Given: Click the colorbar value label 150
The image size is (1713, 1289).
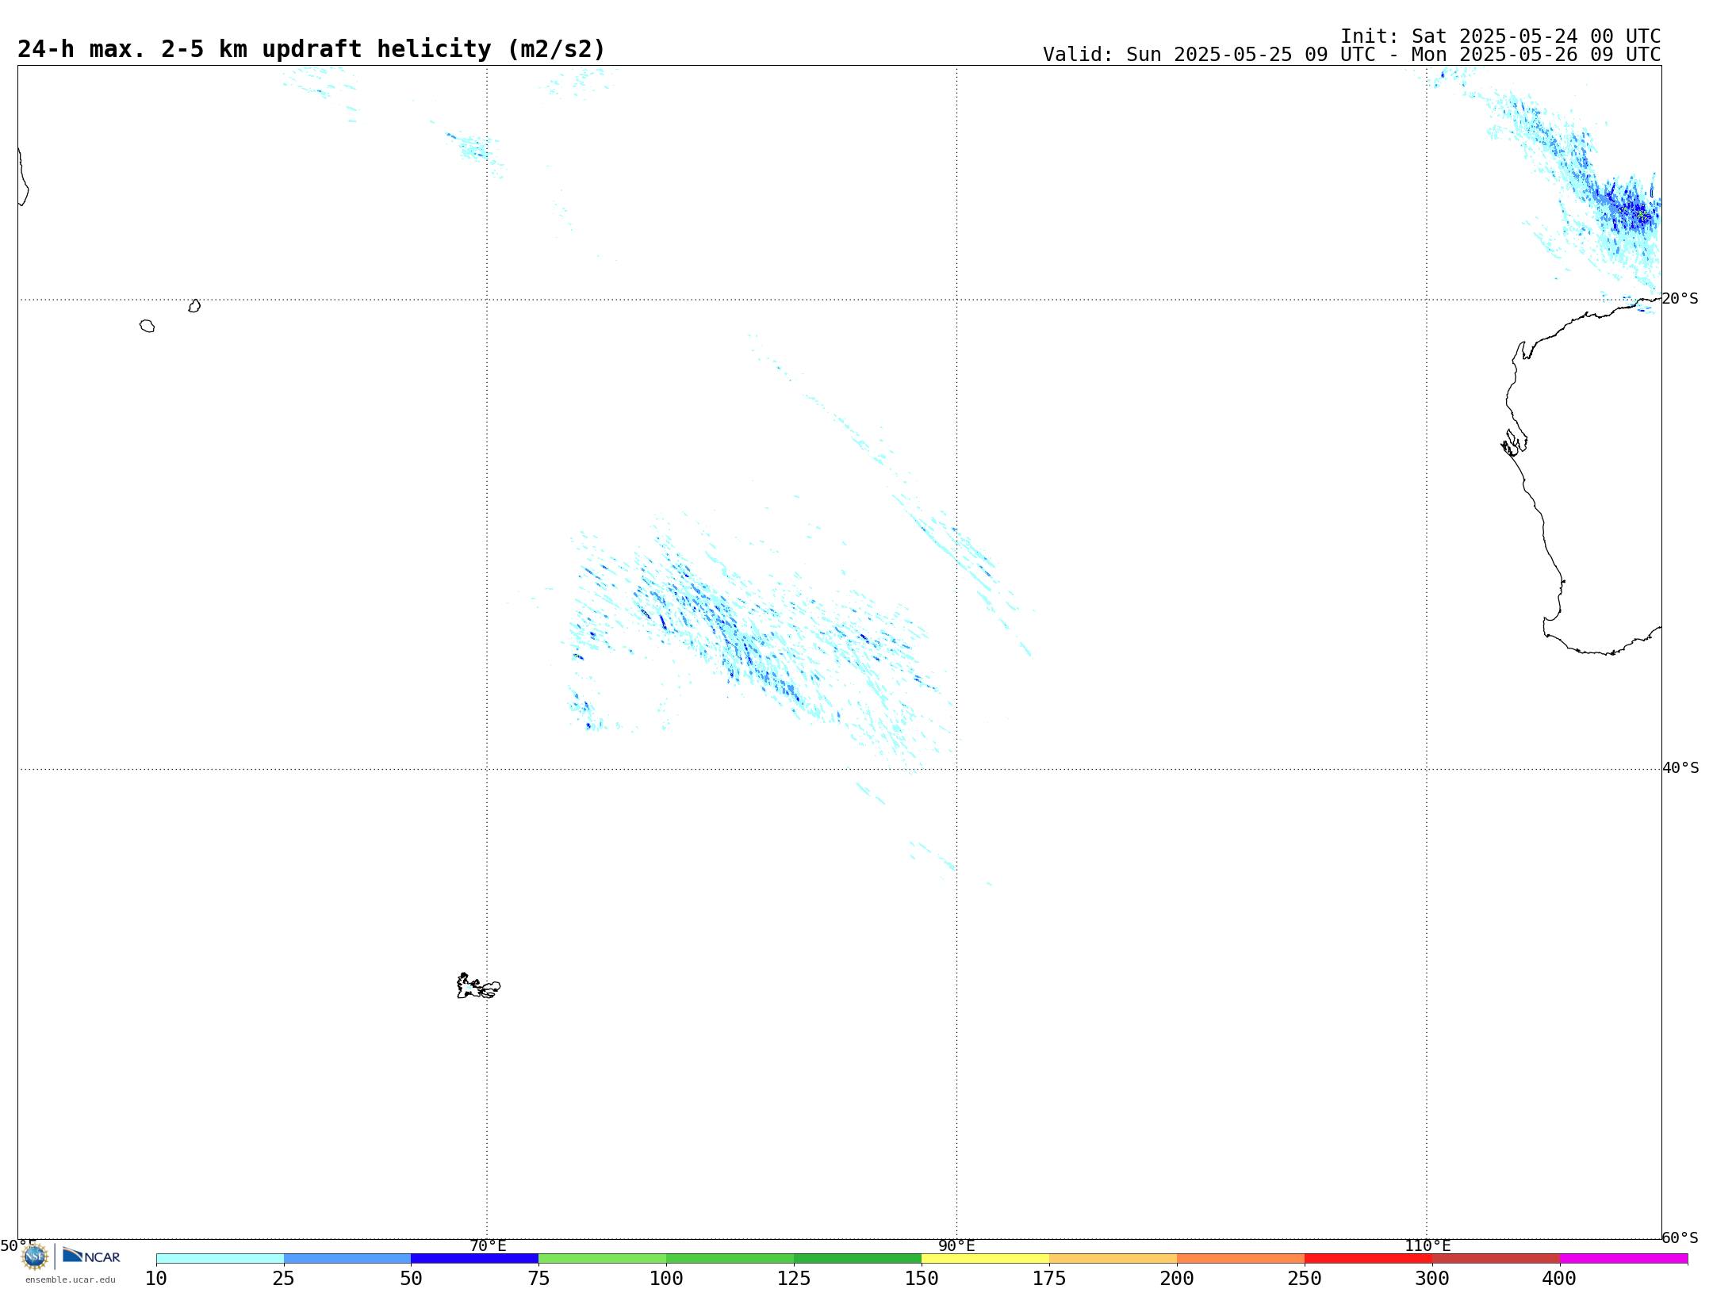Looking at the screenshot, I should (x=922, y=1279).
